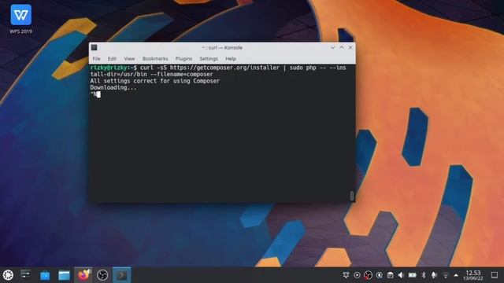Viewport: 504px width, 283px height.
Task: Launch the Discover software store
Action: click(45, 275)
